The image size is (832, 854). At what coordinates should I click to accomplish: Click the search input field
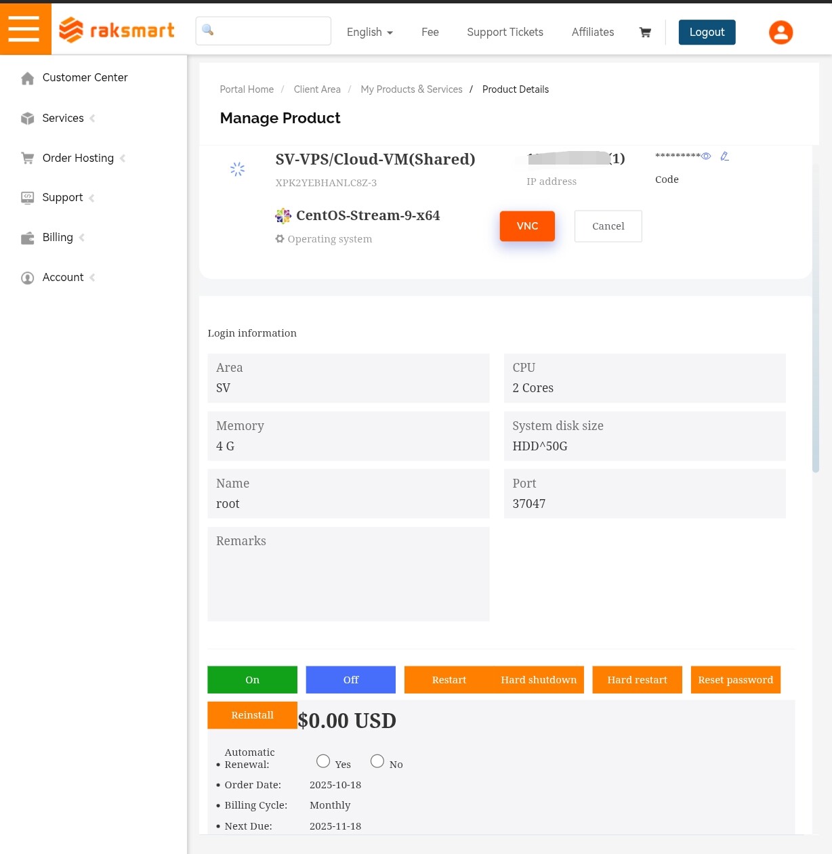pyautogui.click(x=264, y=31)
